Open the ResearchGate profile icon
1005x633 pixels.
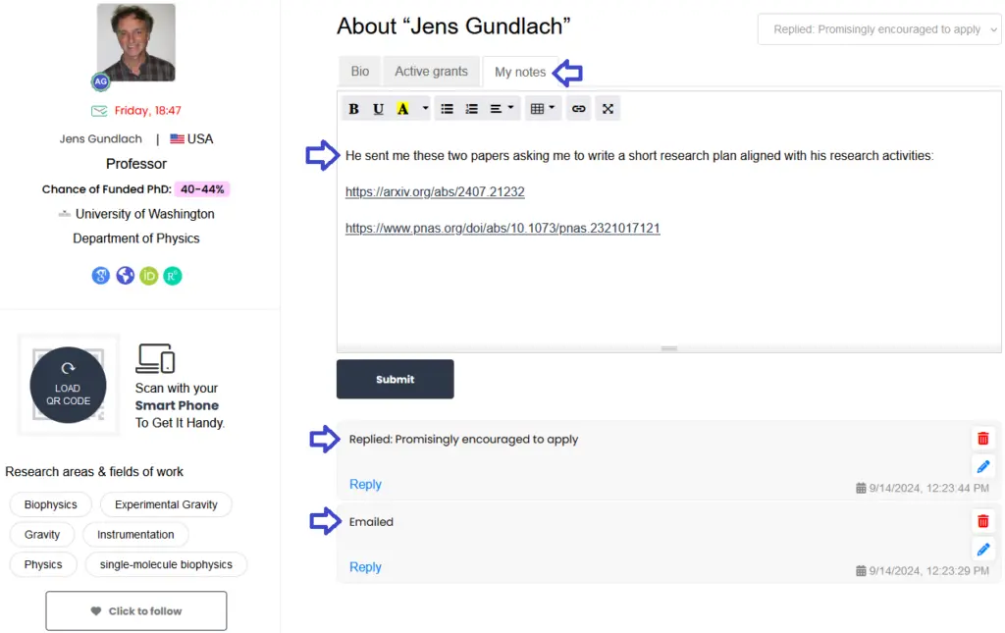click(173, 276)
